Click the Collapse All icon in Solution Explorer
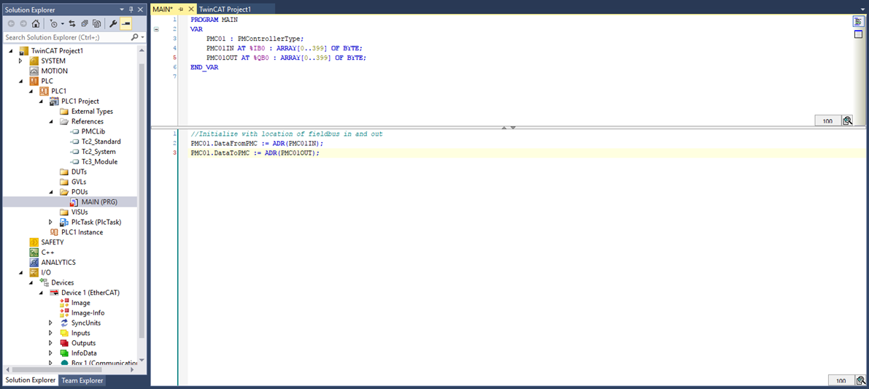This screenshot has width=869, height=389. [x=85, y=23]
